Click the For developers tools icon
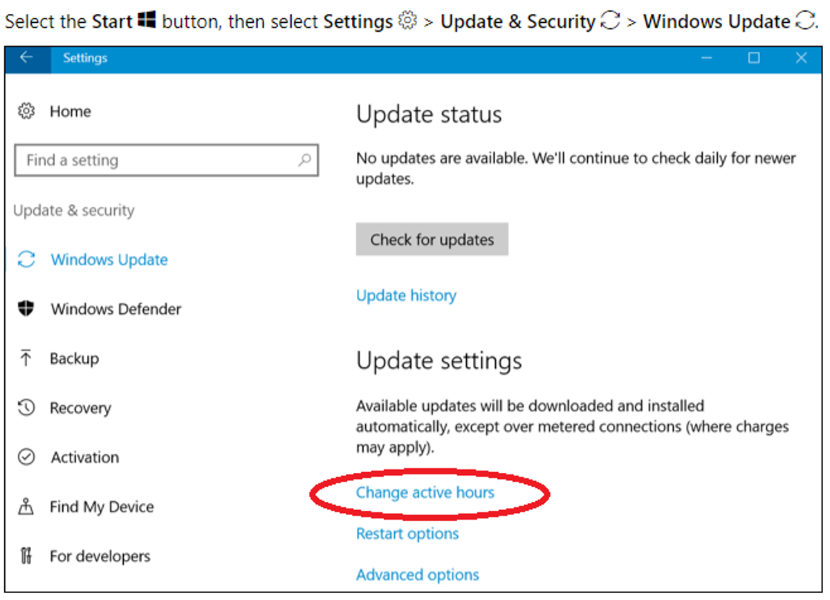This screenshot has height=600, width=830. [x=26, y=556]
